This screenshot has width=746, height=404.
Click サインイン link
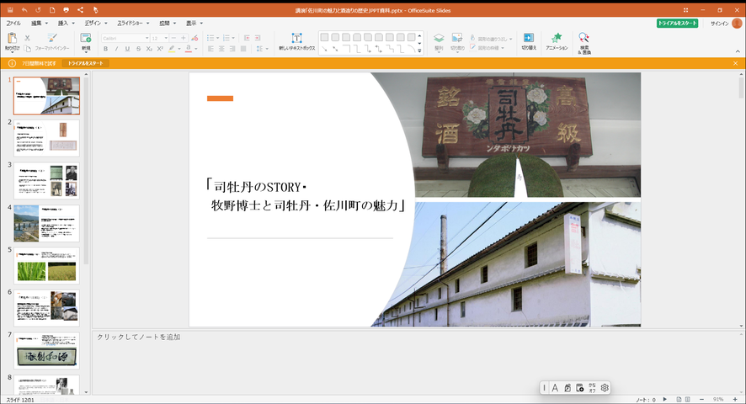coord(719,24)
